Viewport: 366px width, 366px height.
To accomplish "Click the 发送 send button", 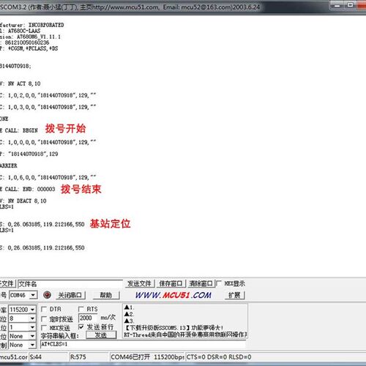I will [101, 335].
